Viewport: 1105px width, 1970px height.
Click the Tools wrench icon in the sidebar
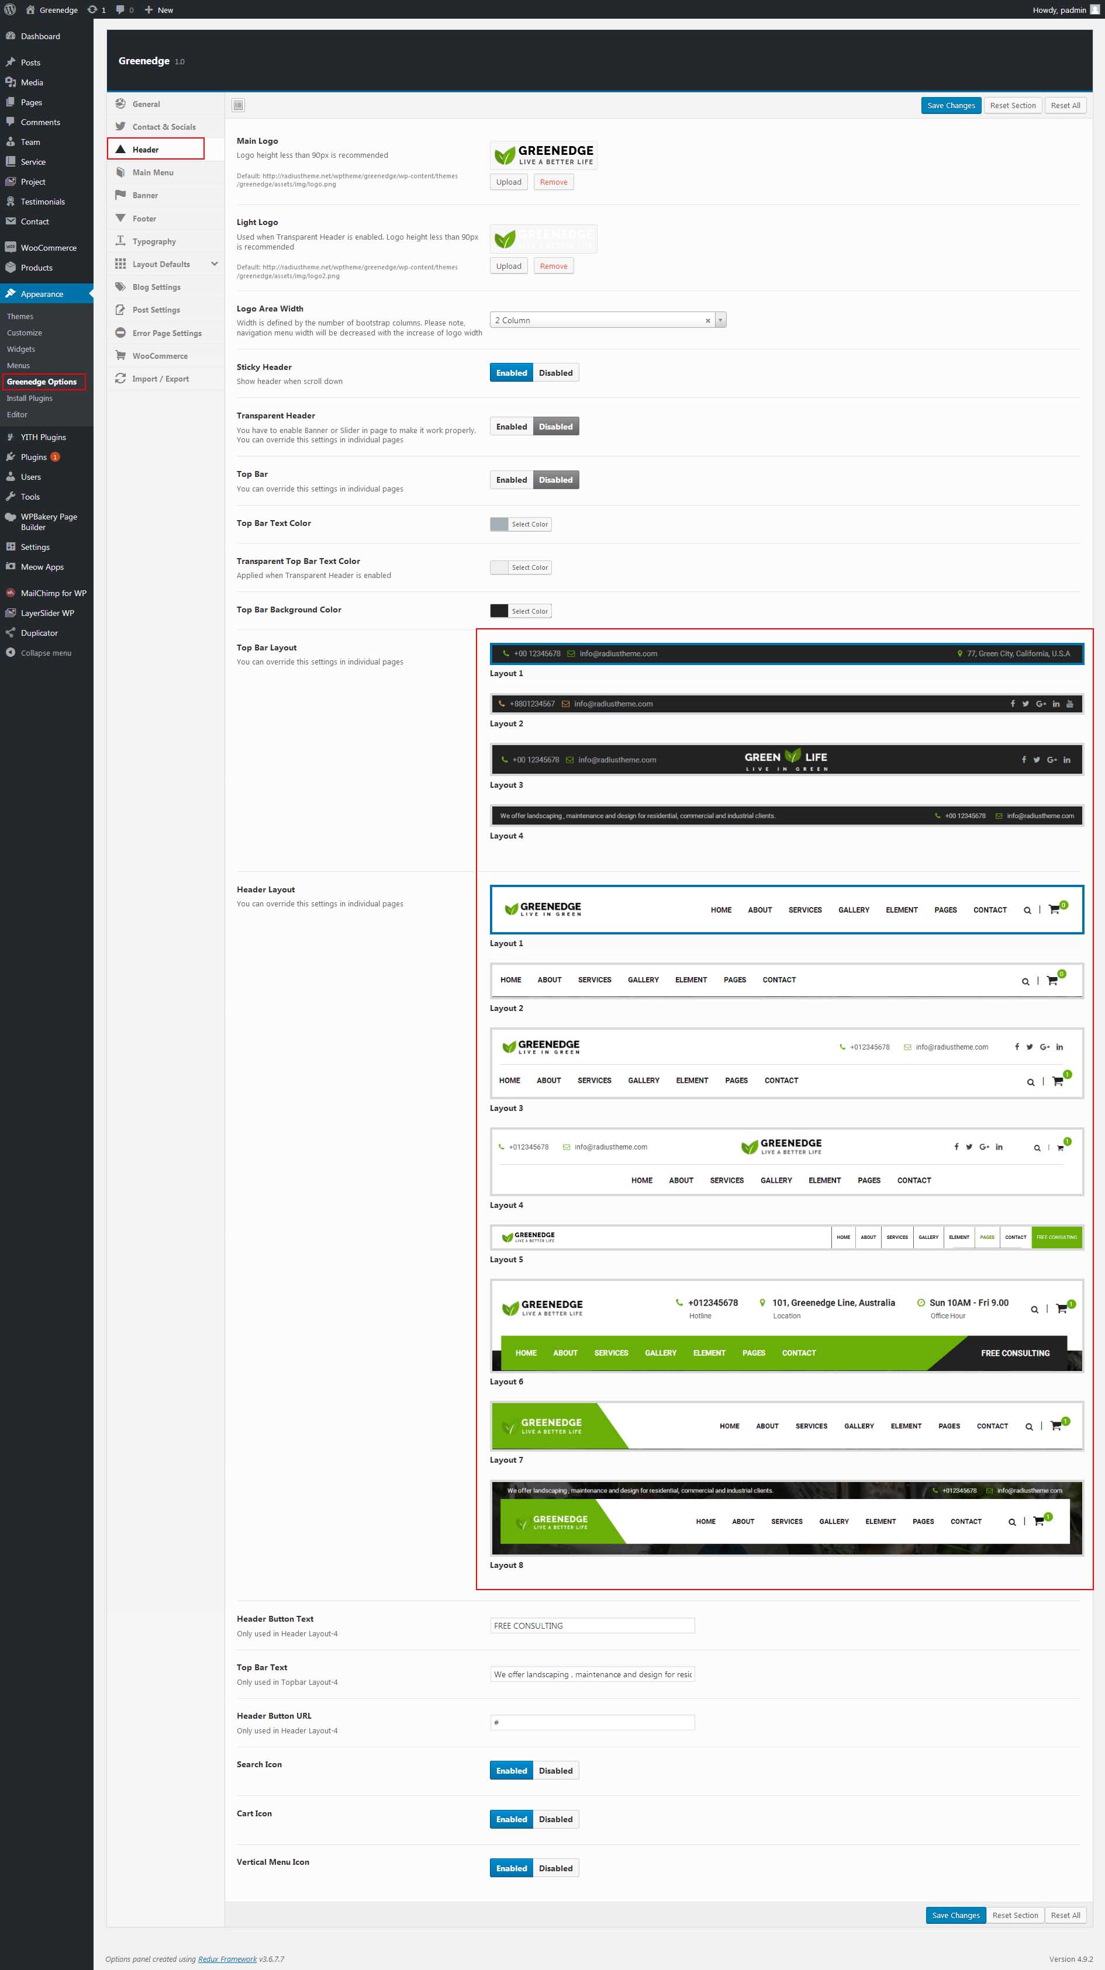point(11,496)
